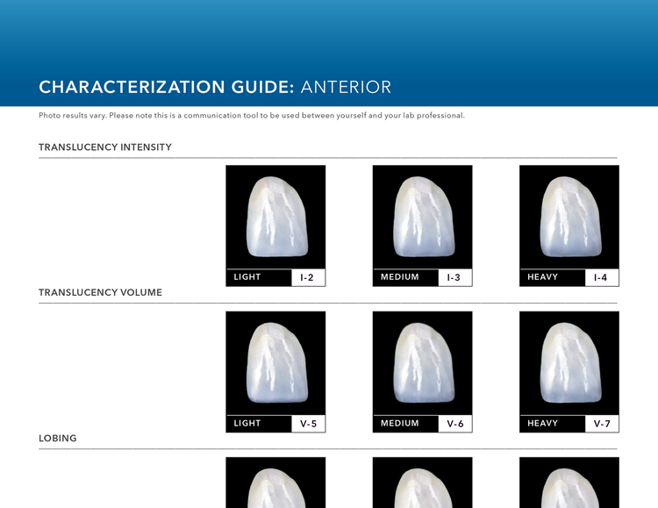The image size is (658, 508).
Task: Select the V-7 code label
Action: [602, 424]
